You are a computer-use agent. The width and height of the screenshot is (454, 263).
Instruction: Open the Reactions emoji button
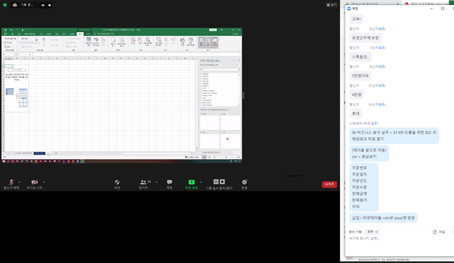click(244, 182)
